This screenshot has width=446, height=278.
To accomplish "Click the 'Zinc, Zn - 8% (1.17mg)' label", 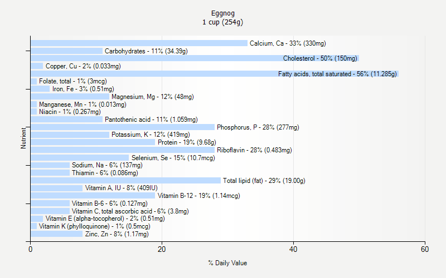I will (117, 234).
